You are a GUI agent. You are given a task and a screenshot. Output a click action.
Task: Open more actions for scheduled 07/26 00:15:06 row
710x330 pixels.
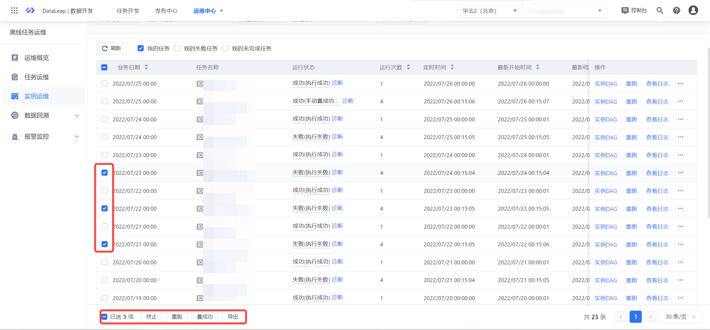[x=681, y=101]
